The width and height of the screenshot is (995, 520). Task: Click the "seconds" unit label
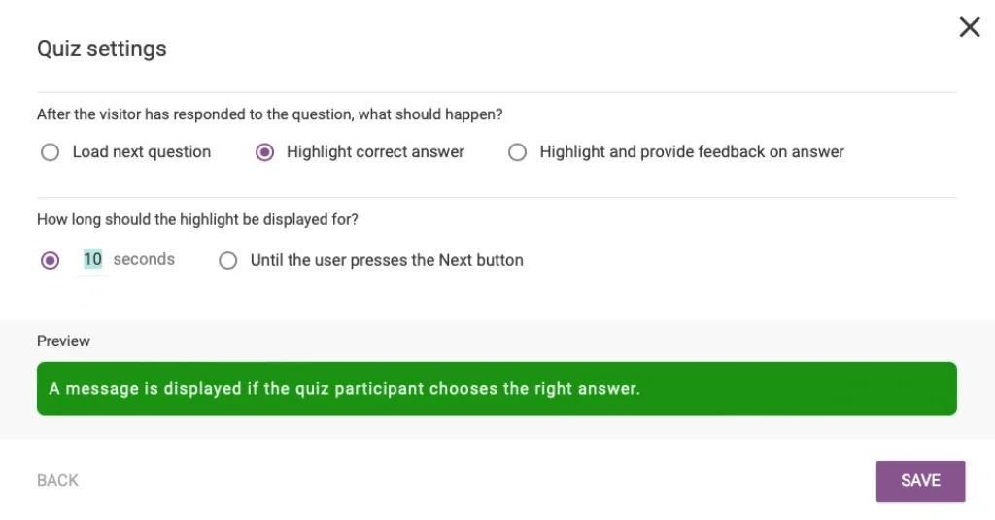144,260
